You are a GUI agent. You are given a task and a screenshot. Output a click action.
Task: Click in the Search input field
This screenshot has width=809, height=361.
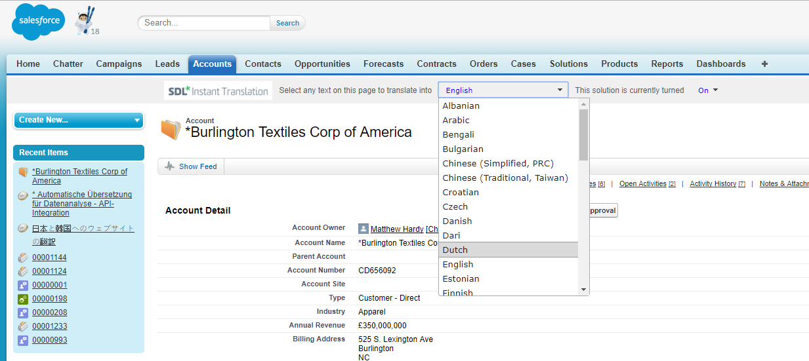pos(204,22)
